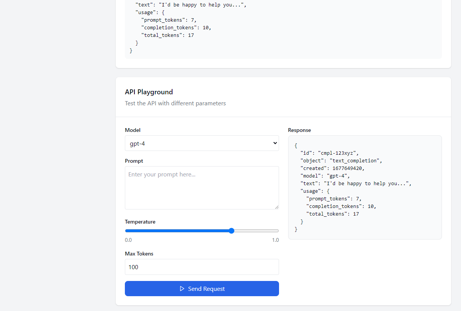Viewport: 461px width, 311px height.
Task: Click the 0.0 minimum Temperature label
Action: [x=128, y=240]
